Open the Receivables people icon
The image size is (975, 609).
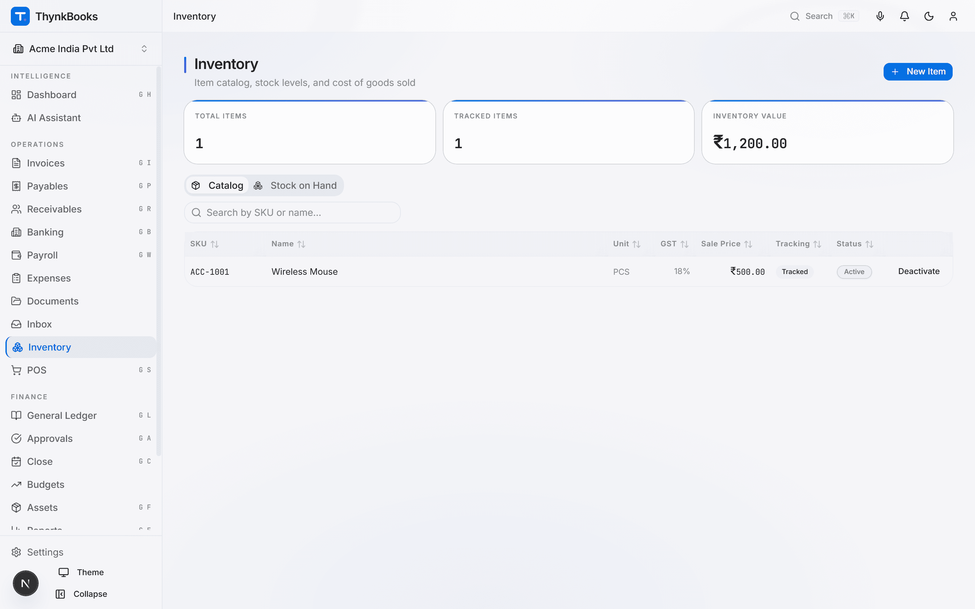point(16,209)
